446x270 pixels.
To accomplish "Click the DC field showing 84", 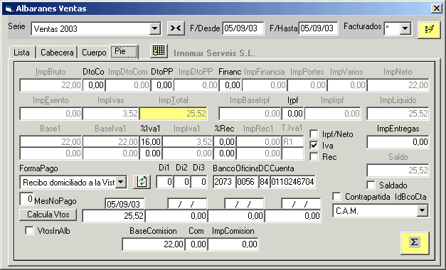I will (264, 182).
